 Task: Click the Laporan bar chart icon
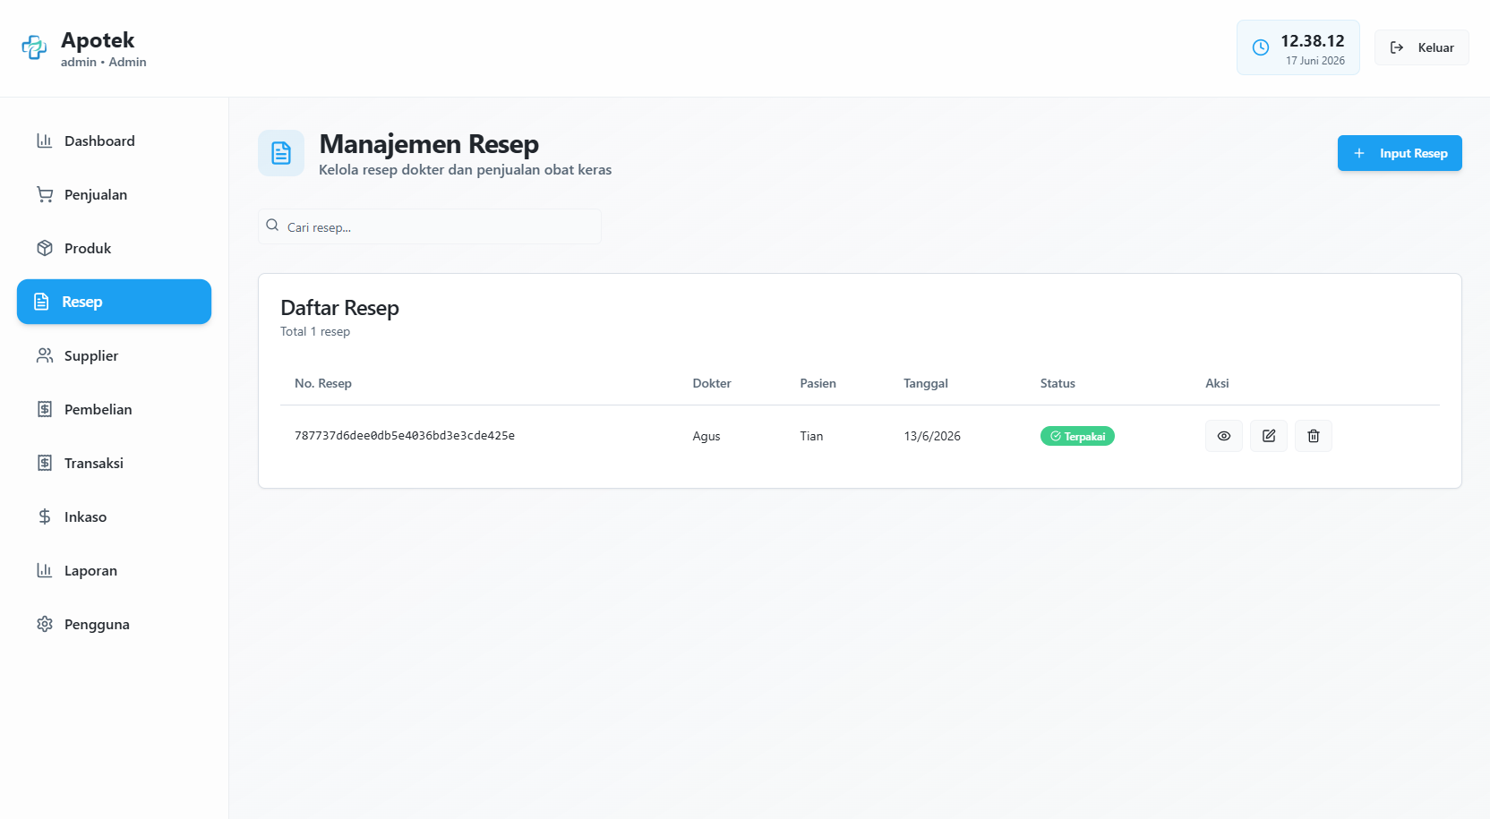click(x=44, y=570)
